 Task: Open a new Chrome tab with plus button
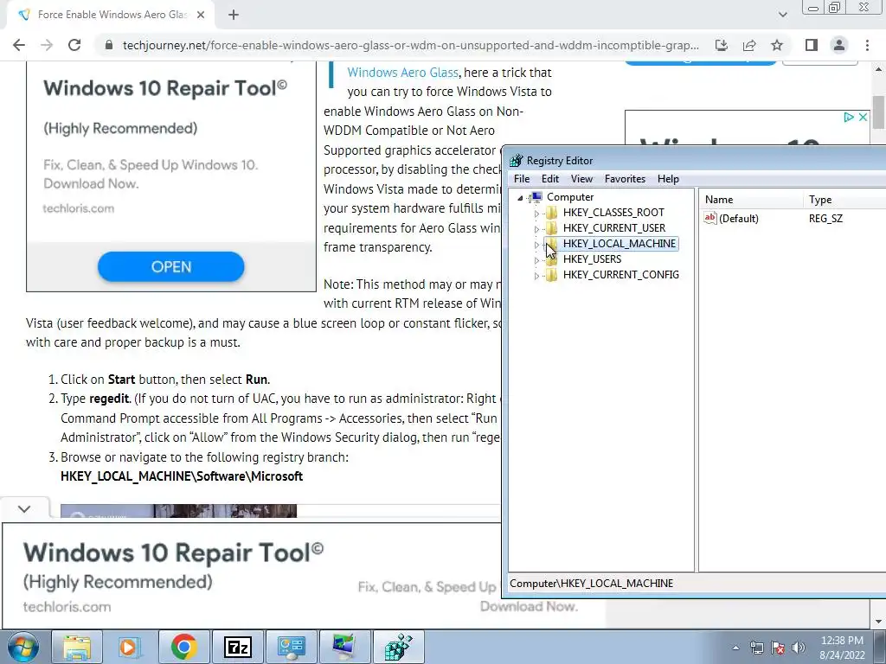[234, 16]
